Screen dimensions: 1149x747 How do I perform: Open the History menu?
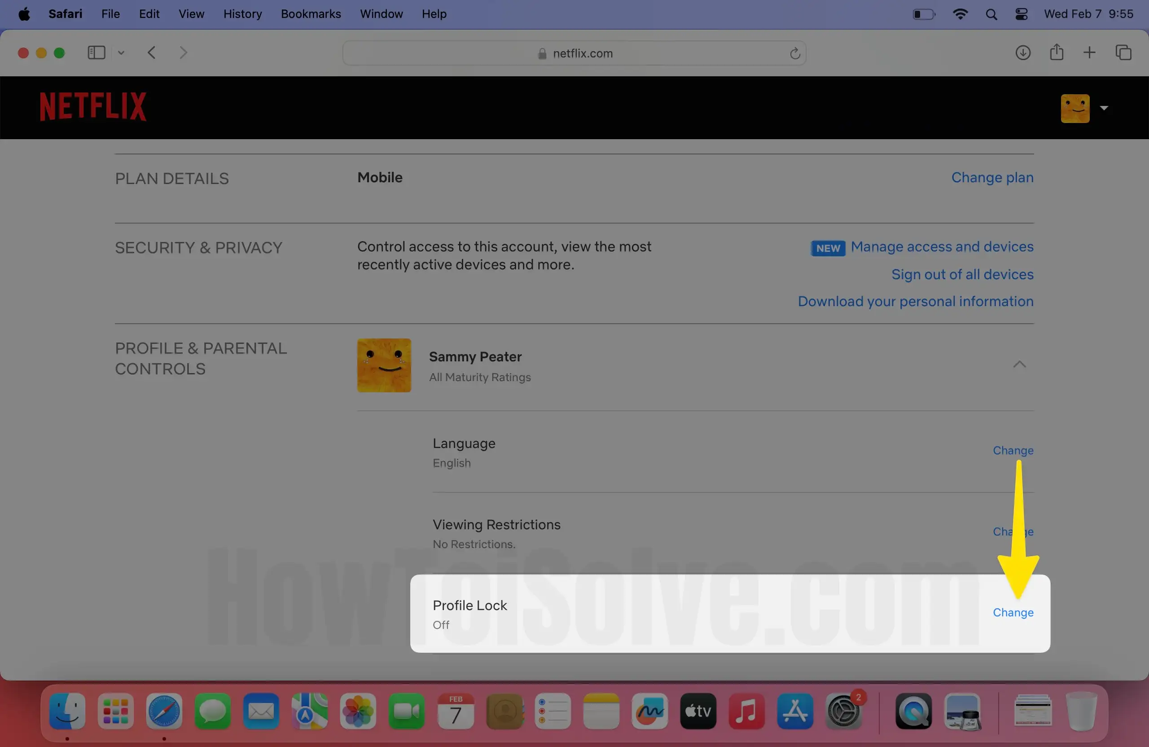[242, 14]
